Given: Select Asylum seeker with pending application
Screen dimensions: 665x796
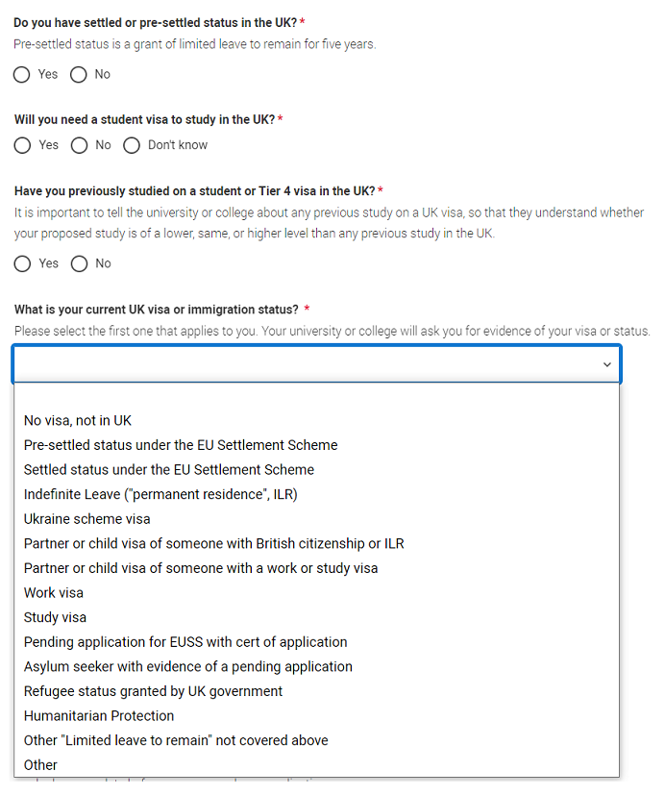Looking at the screenshot, I should 188,666.
